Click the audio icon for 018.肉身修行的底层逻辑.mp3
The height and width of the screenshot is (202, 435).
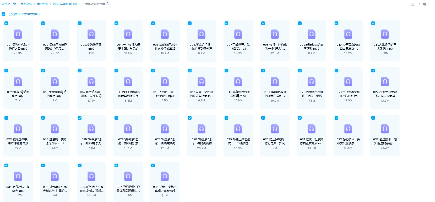[x=238, y=82]
